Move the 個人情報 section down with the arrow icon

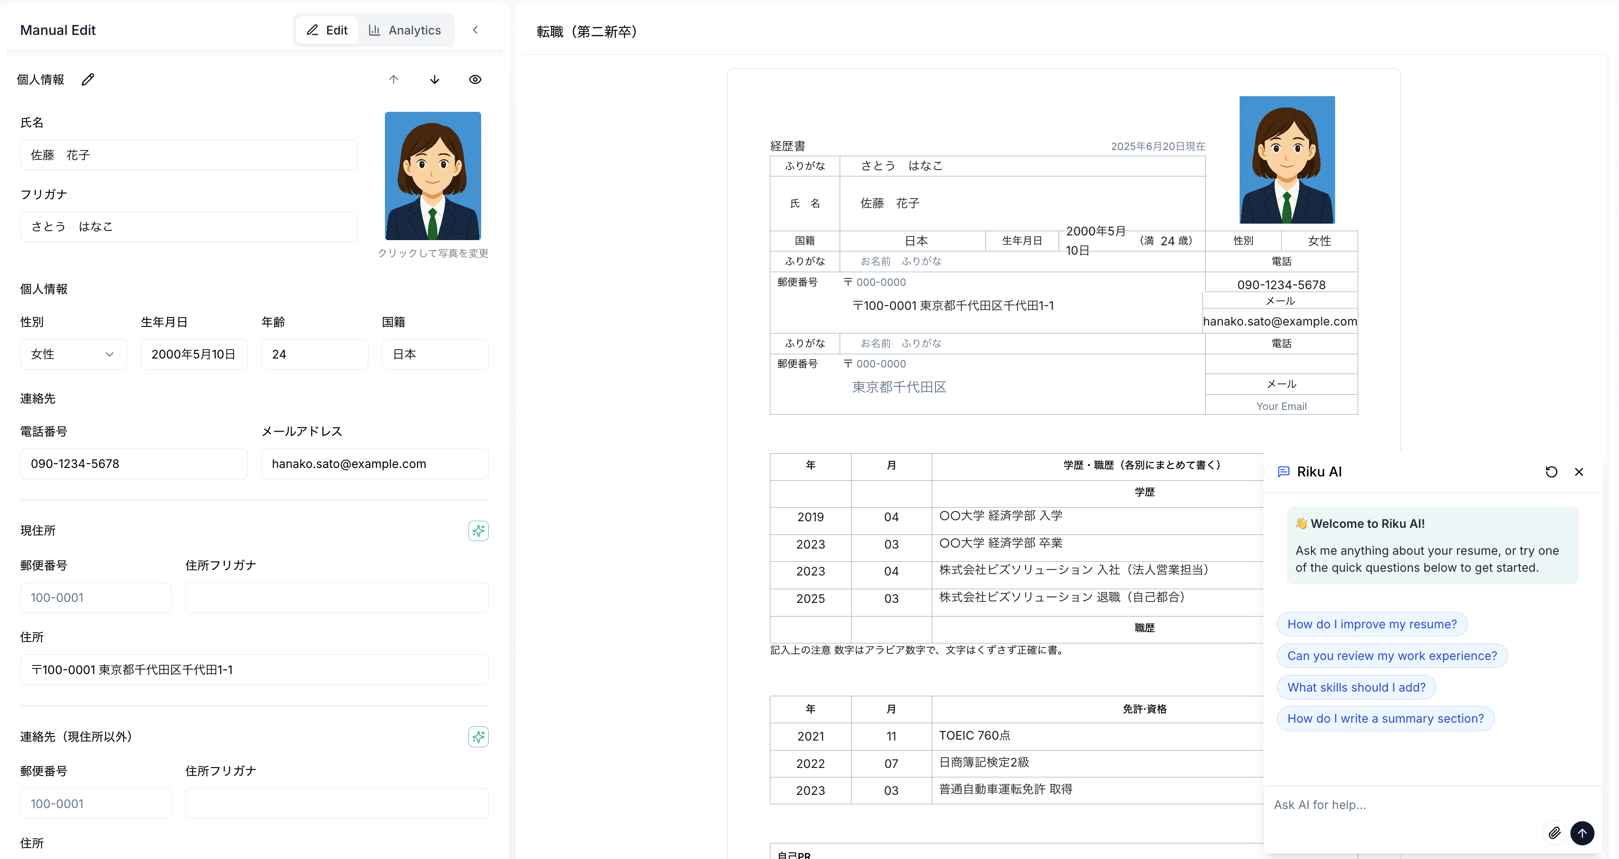tap(434, 79)
